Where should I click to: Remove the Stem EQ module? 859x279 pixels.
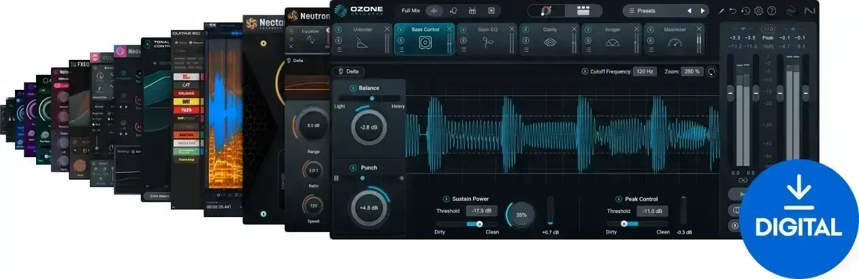tap(512, 29)
